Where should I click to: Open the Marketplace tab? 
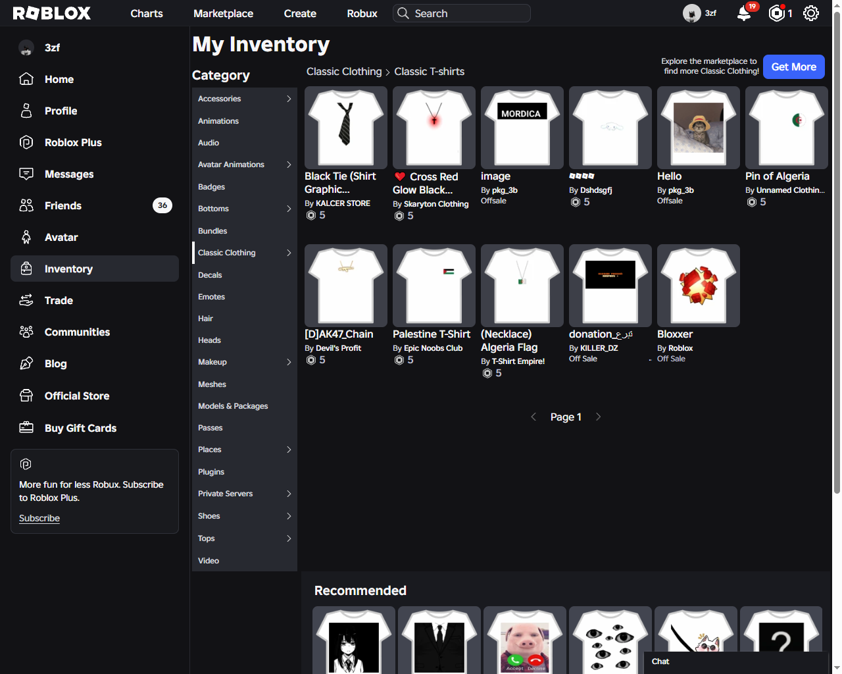click(223, 13)
